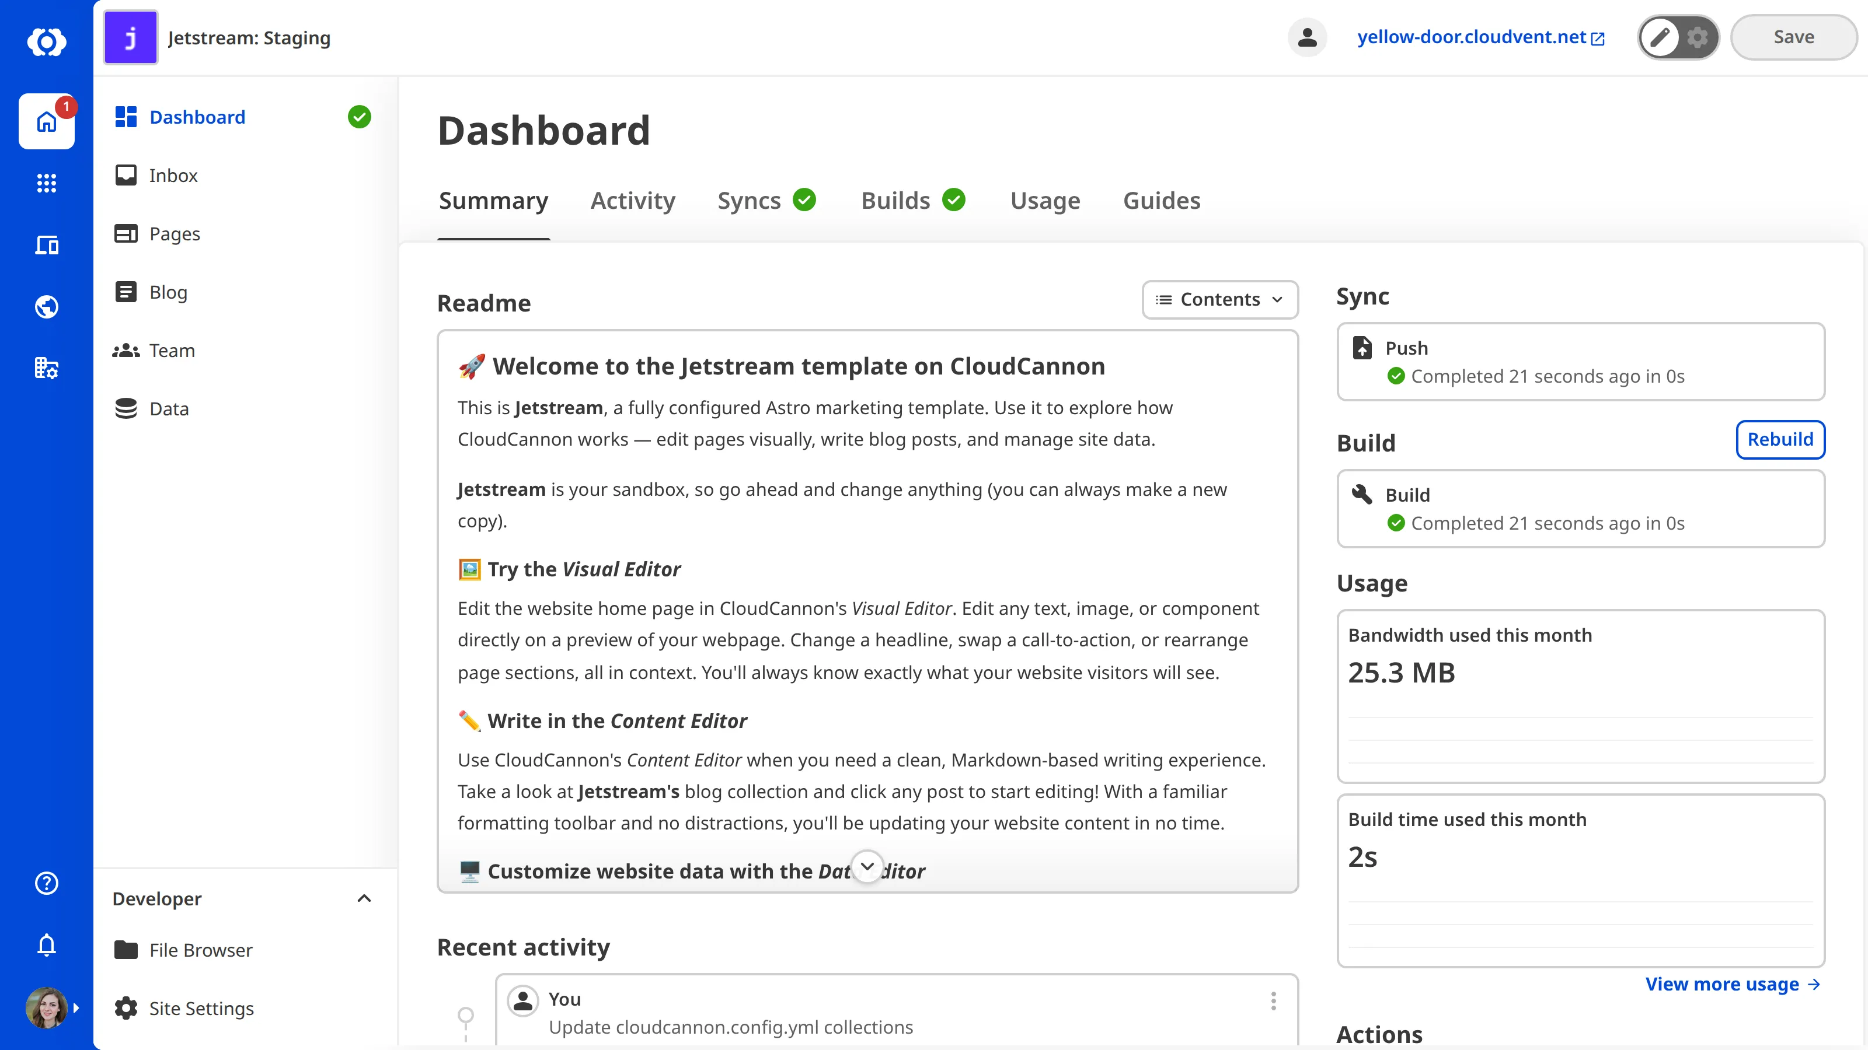This screenshot has width=1868, height=1050.
Task: Open the apps grid icon in blue sidebar
Action: 47,183
